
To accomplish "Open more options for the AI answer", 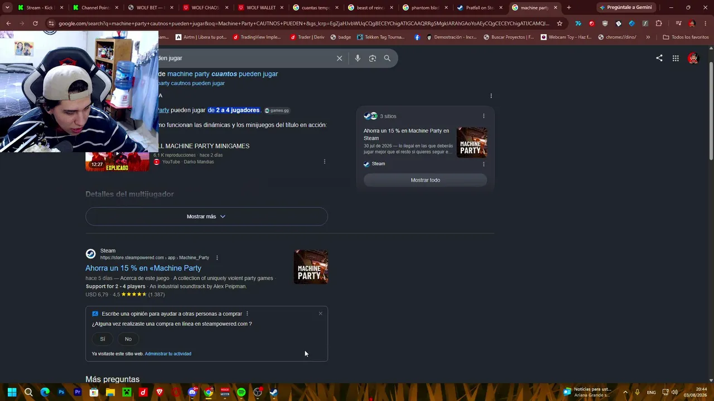I will (x=491, y=96).
